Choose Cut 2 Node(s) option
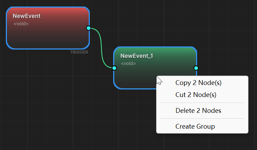This screenshot has width=257, height=150. (x=196, y=95)
